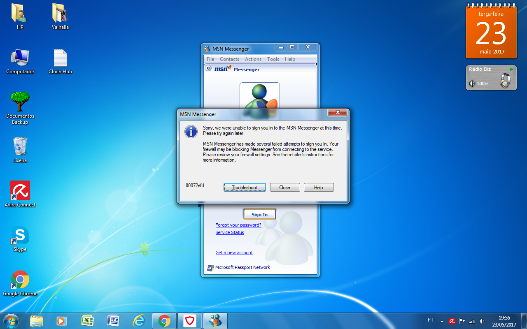Show hidden system tray icons arrow
The width and height of the screenshot is (527, 329).
pos(442,321)
